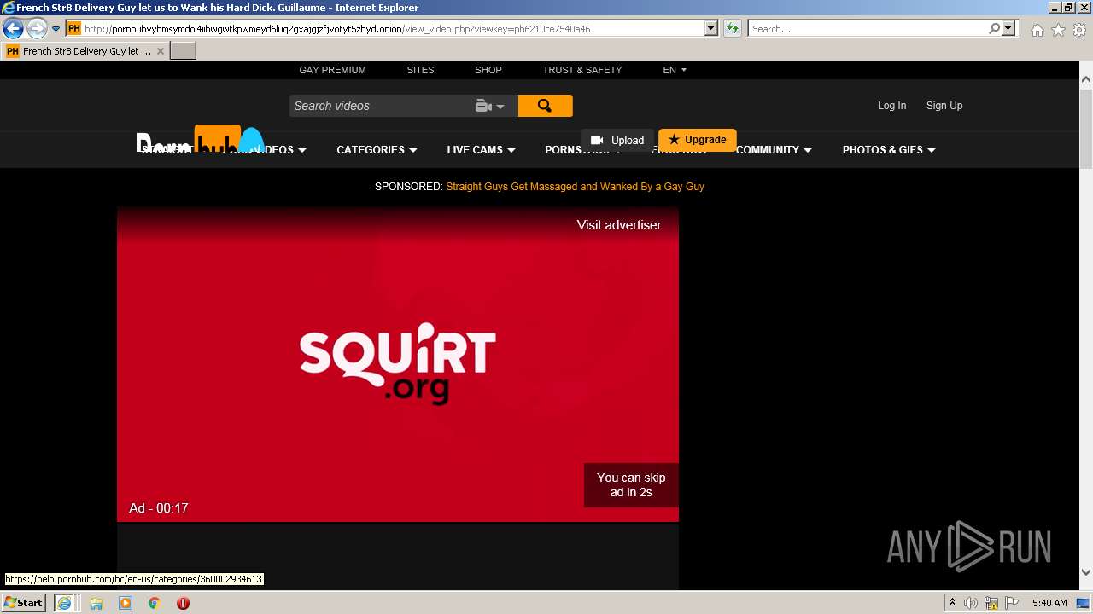Open the Windows Start button

pyautogui.click(x=23, y=602)
